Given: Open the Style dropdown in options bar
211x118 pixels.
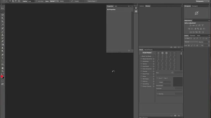Looking at the screenshot, I should pos(54,1).
